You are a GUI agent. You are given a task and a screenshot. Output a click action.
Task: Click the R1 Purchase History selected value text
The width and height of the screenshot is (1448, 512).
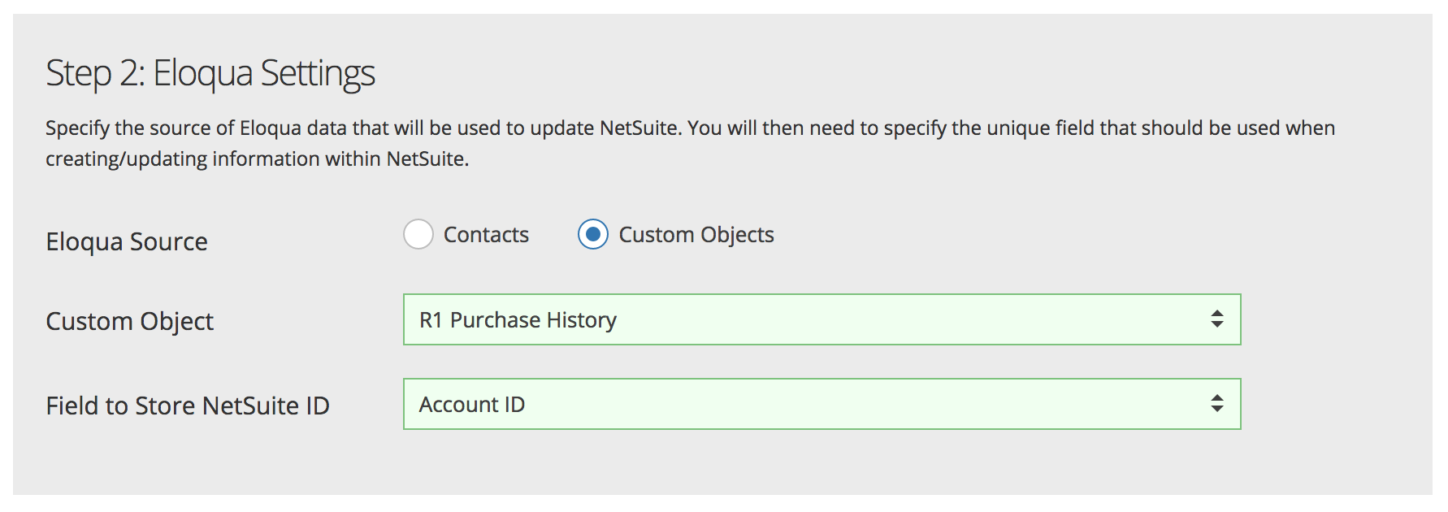[x=518, y=320]
